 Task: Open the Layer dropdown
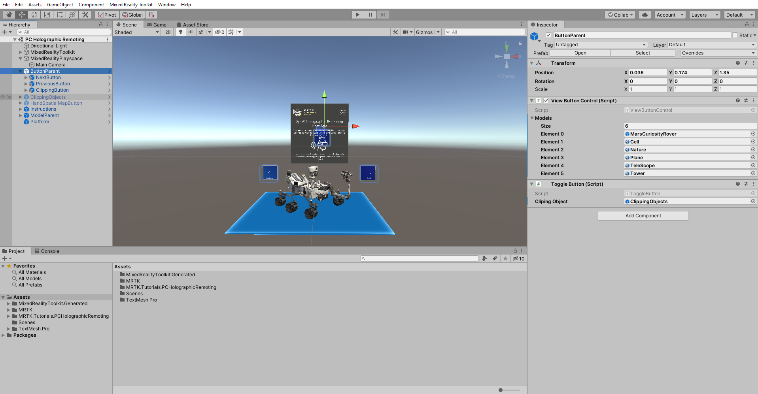(712, 45)
